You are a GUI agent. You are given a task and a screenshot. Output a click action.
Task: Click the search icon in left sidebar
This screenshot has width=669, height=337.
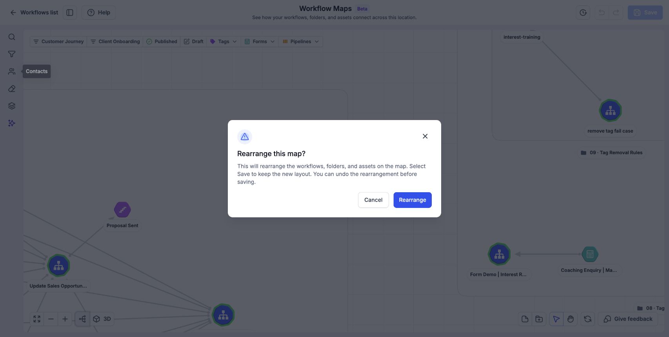coord(12,37)
